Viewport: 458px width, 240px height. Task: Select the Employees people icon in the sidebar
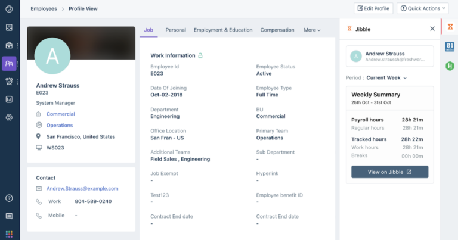pos(9,64)
